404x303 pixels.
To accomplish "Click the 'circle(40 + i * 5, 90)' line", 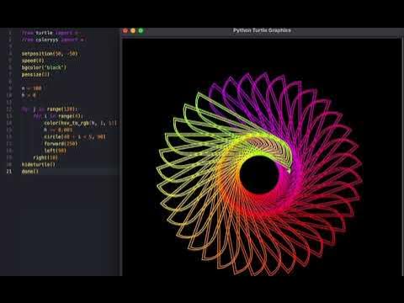I will coord(75,136).
